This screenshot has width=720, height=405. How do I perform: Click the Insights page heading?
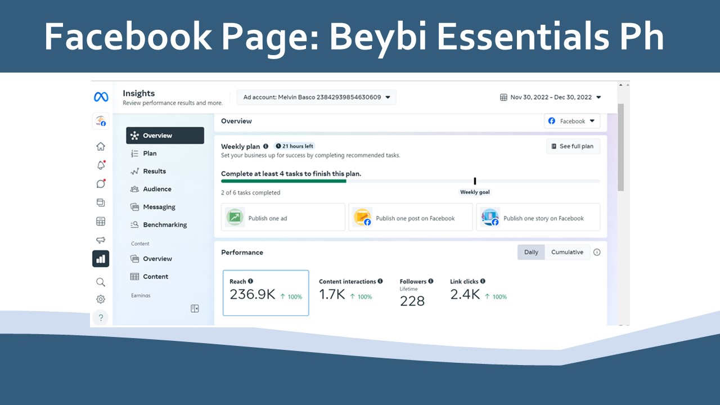(138, 93)
